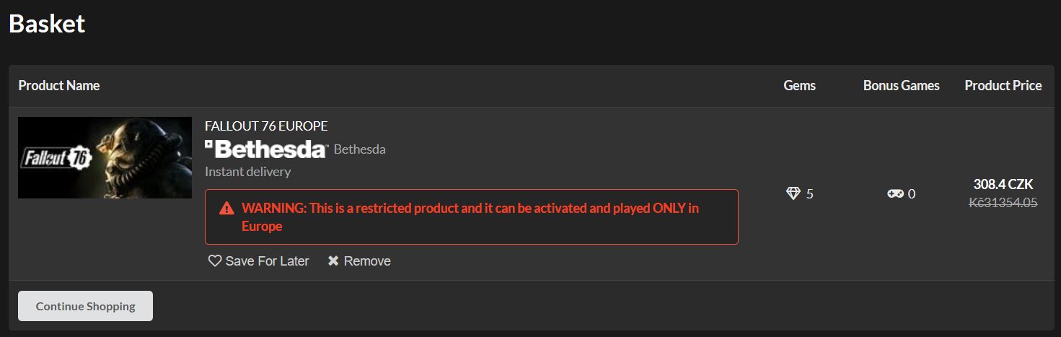1061x337 pixels.
Task: Remove Fallout 76 from basket
Action: (359, 261)
